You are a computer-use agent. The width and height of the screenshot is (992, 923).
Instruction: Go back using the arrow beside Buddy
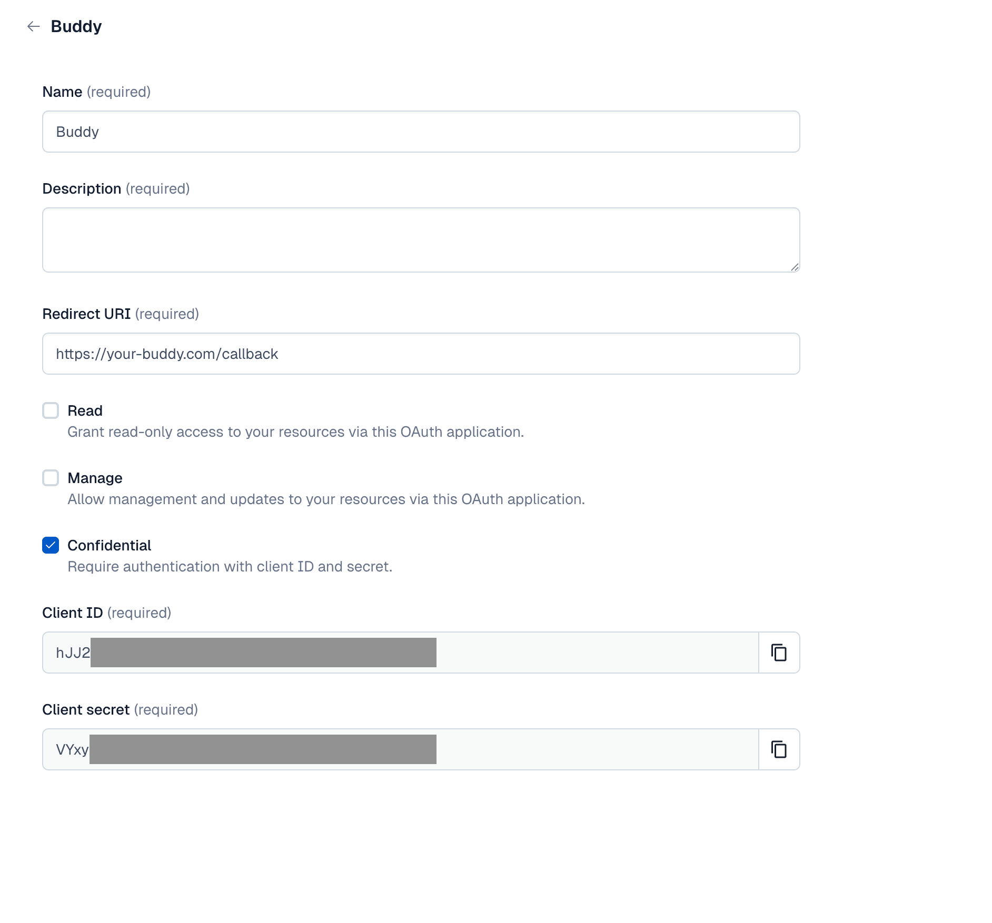click(x=34, y=26)
